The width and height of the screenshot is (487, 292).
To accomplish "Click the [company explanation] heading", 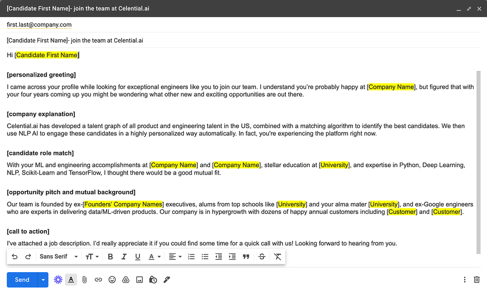I will coord(41,114).
